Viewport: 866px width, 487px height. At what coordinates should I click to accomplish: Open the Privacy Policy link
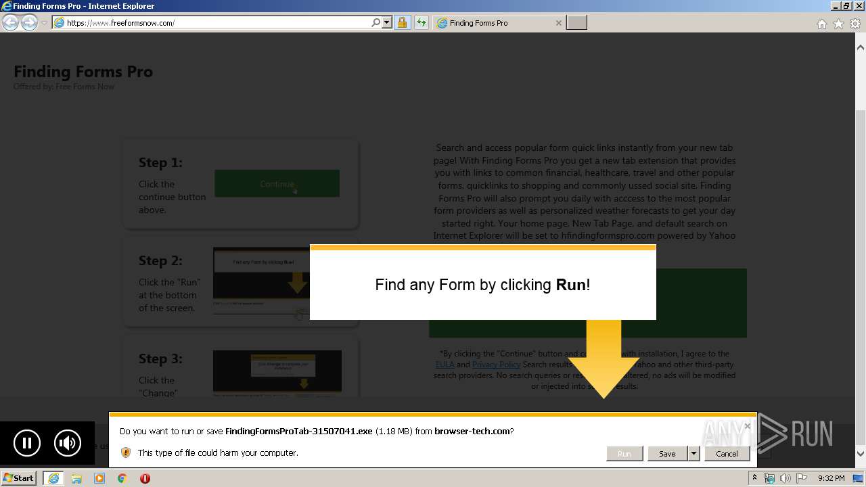coord(496,365)
